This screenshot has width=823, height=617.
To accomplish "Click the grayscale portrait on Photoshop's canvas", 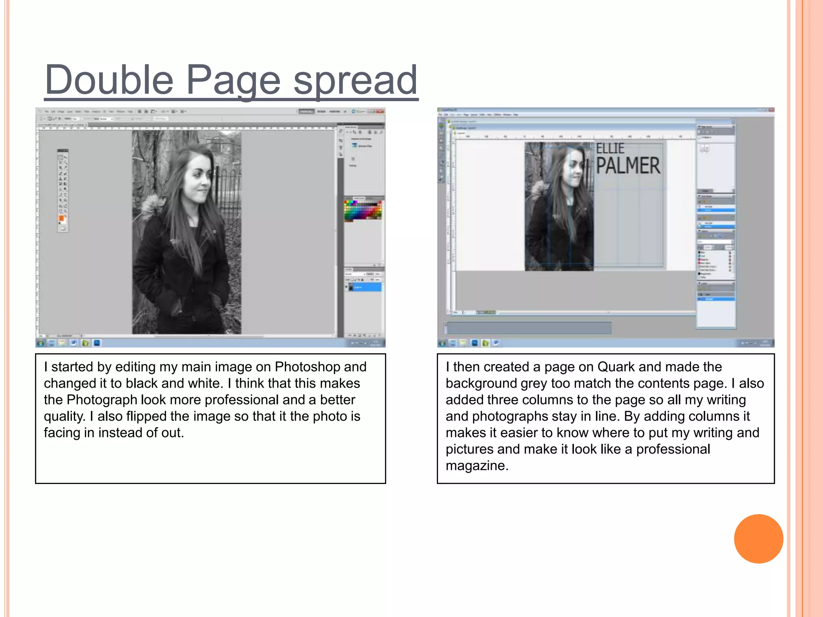I will coord(187,232).
